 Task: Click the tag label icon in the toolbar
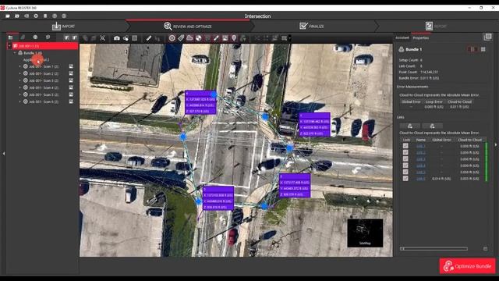(181, 38)
